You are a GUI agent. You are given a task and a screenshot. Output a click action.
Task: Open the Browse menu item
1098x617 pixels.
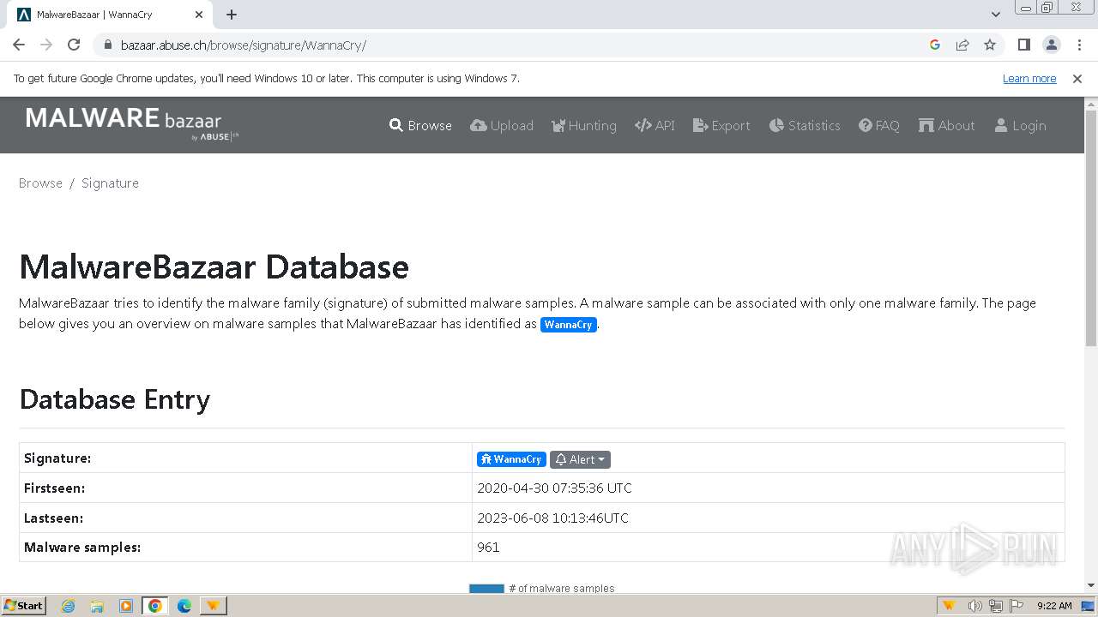point(420,125)
